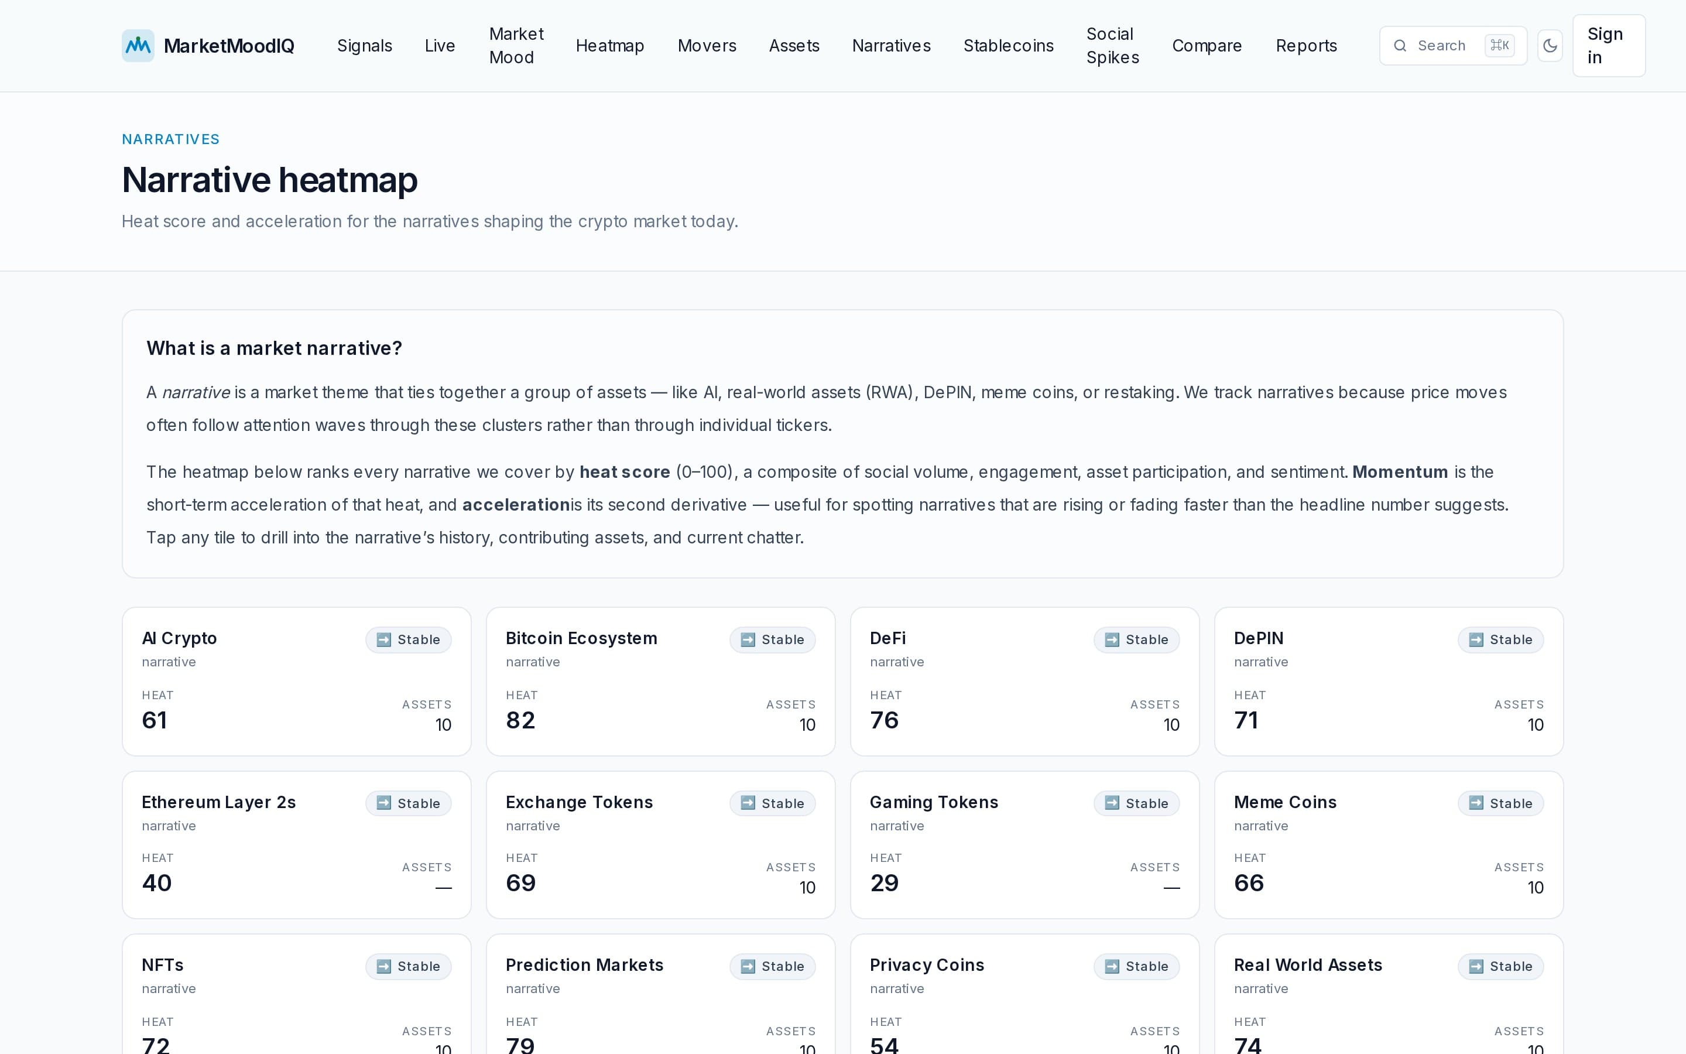Click the Stable arrow icon on DePIN card

pos(1476,639)
